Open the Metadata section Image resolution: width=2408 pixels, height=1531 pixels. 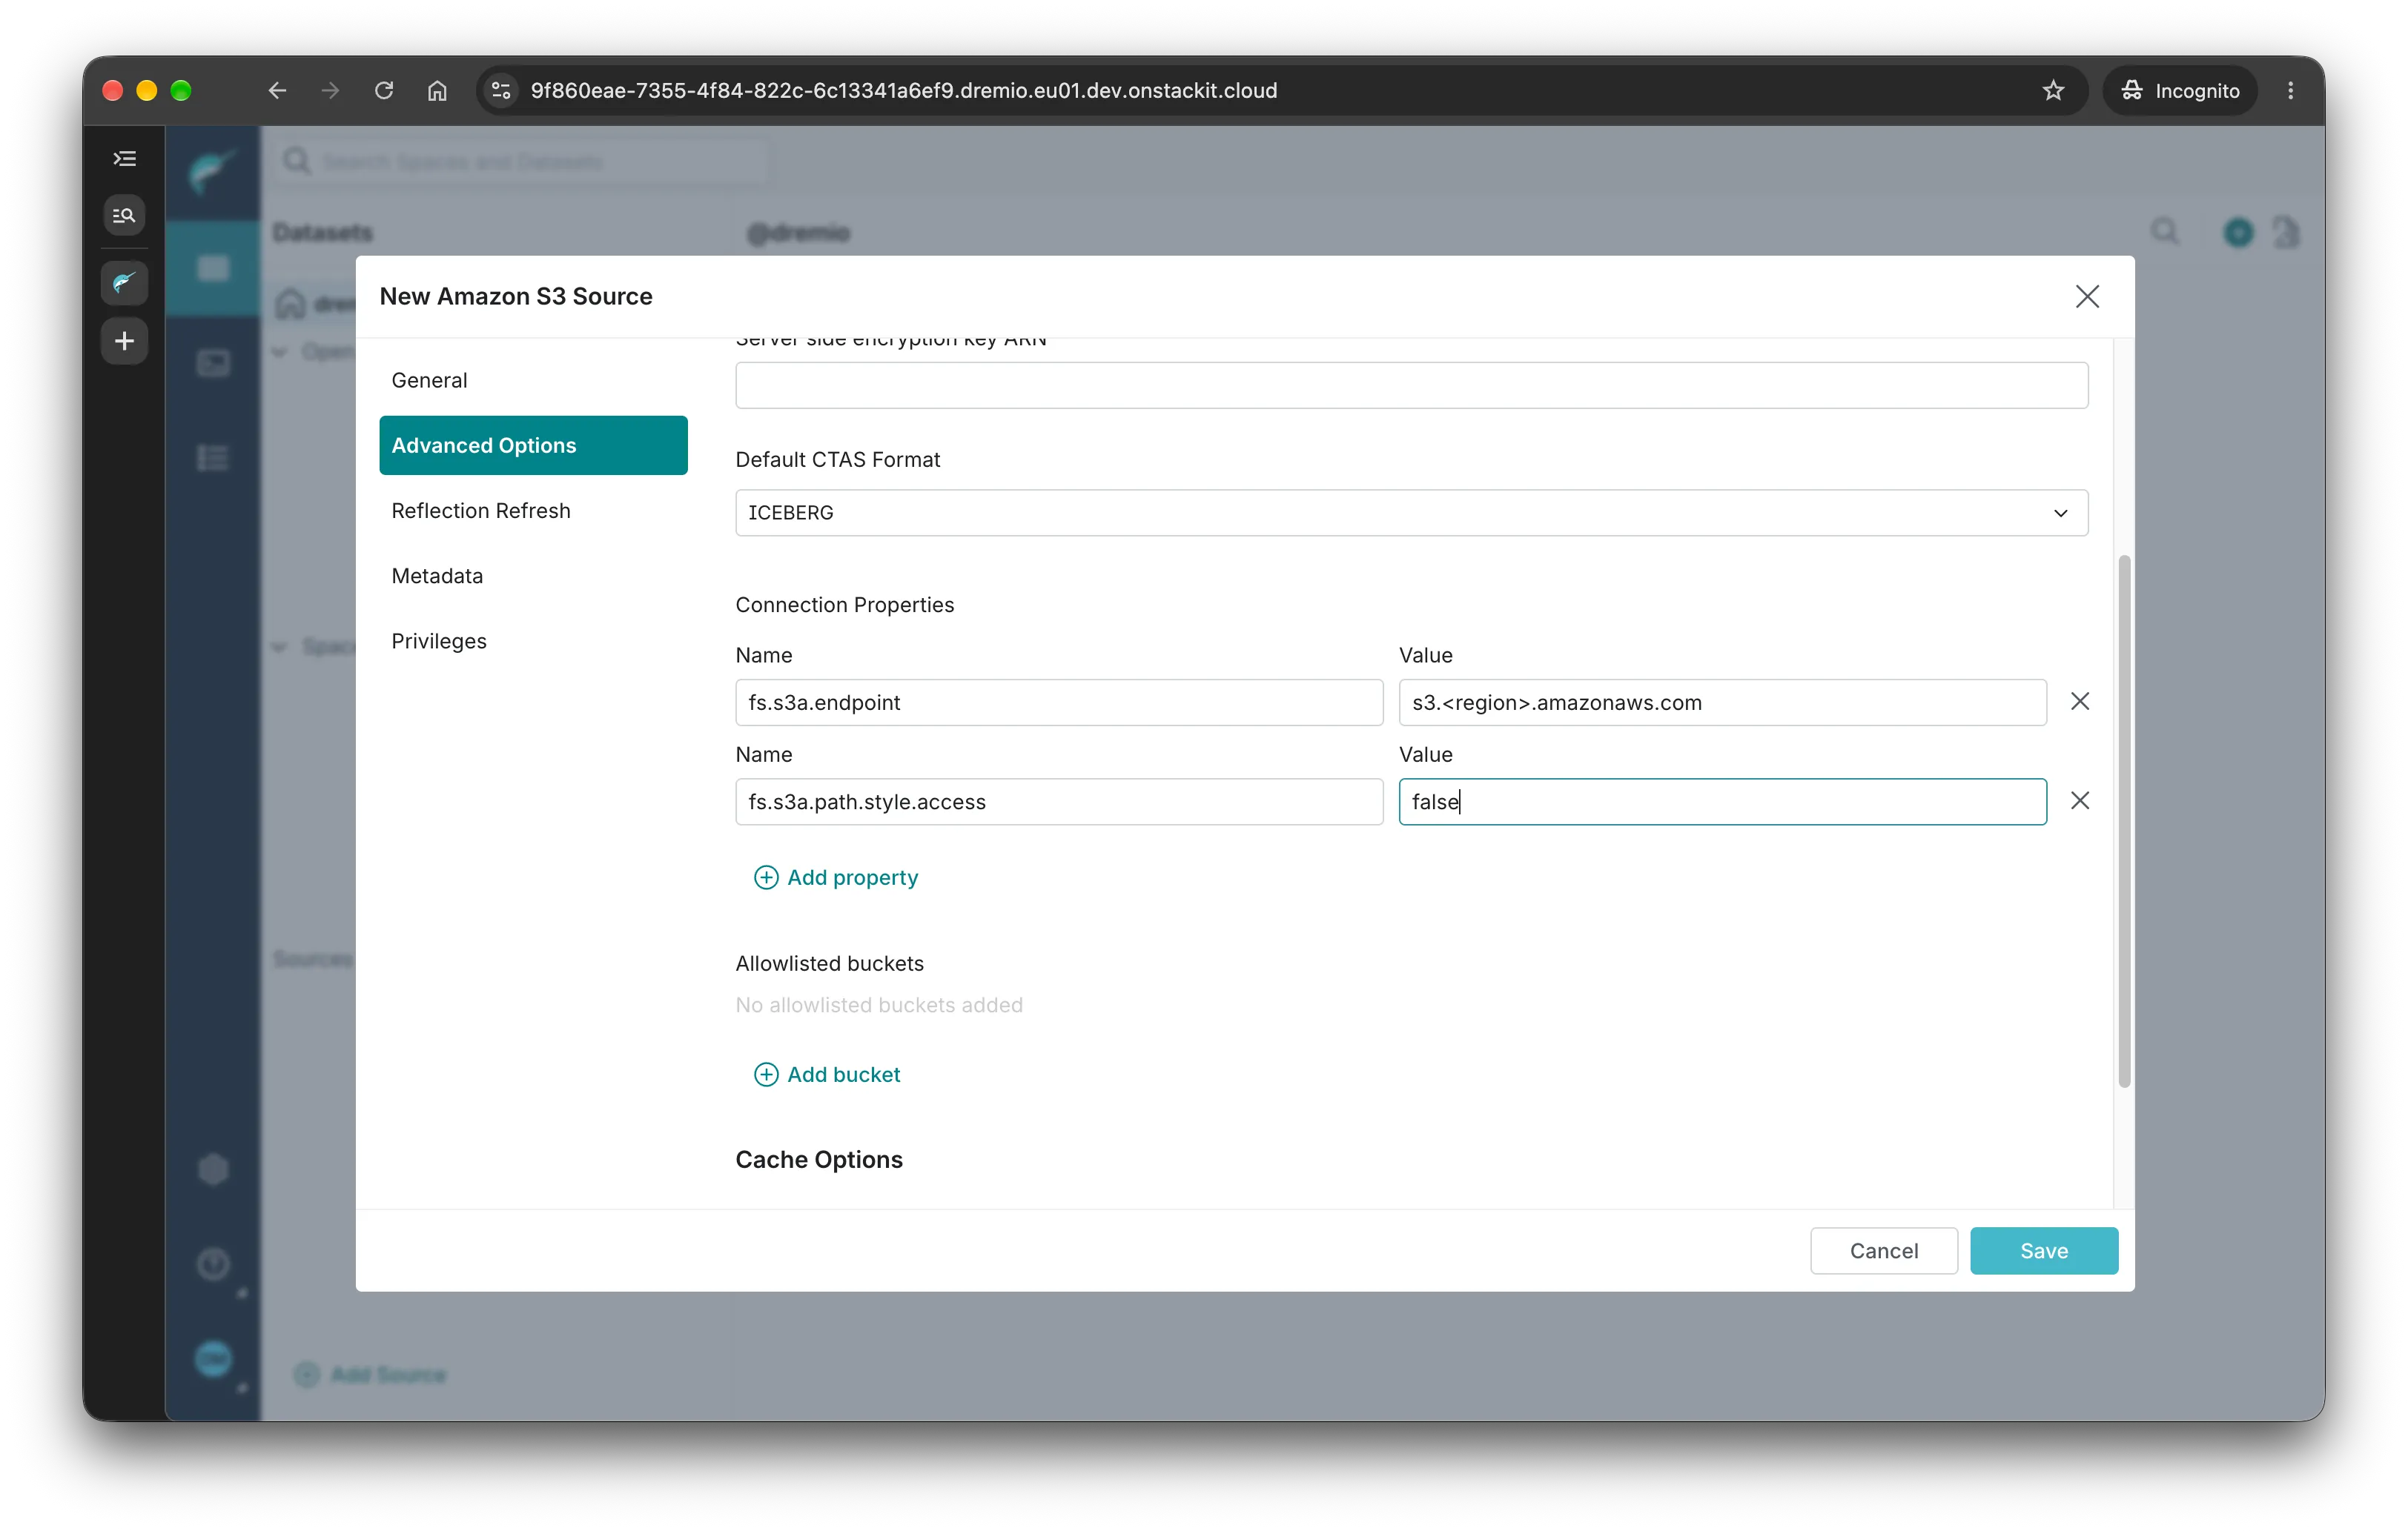533,576
